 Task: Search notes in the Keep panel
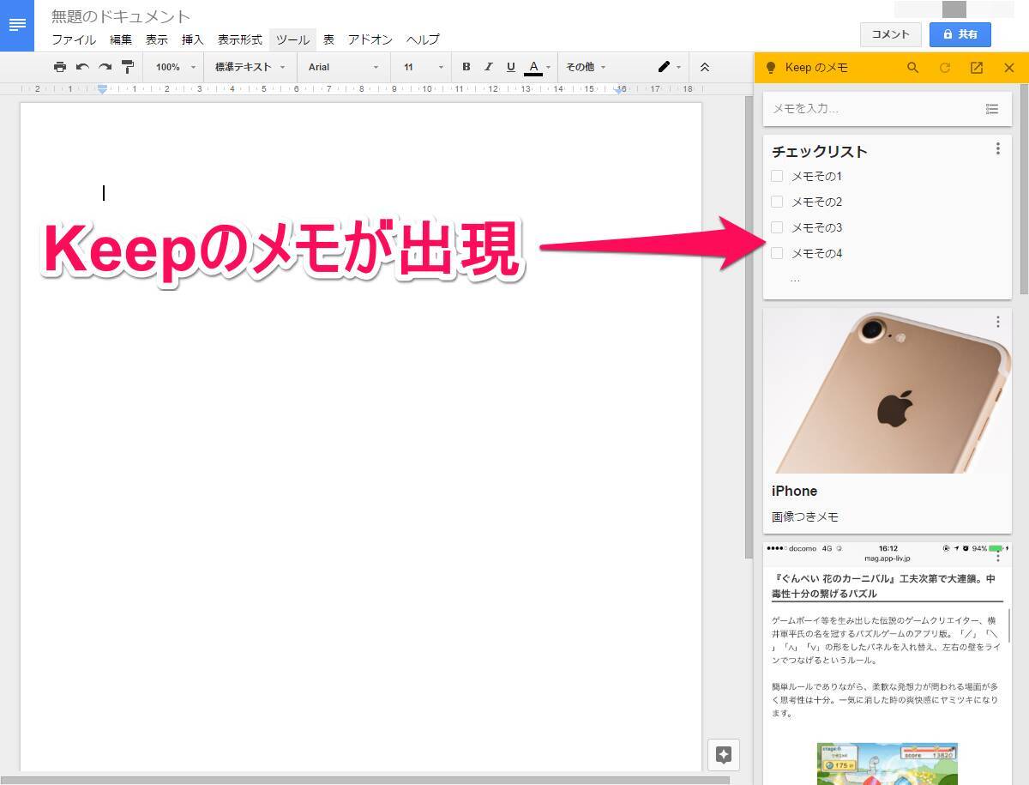click(912, 68)
